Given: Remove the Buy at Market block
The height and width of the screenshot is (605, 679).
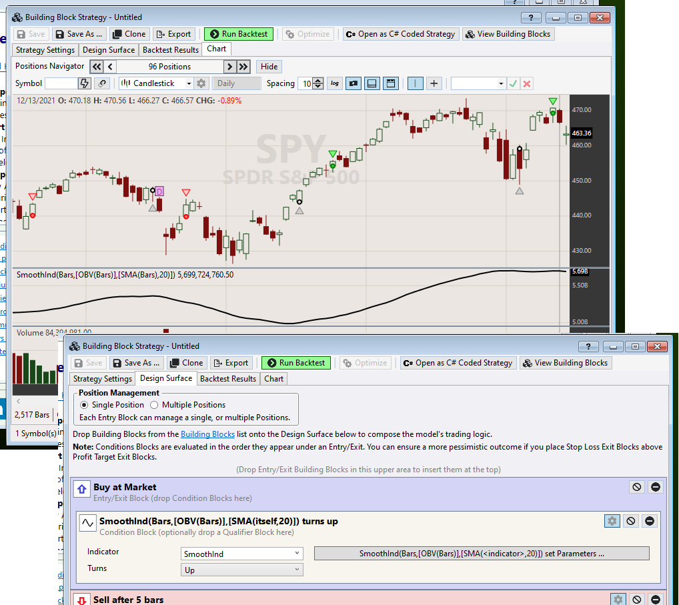Looking at the screenshot, I should [x=656, y=487].
